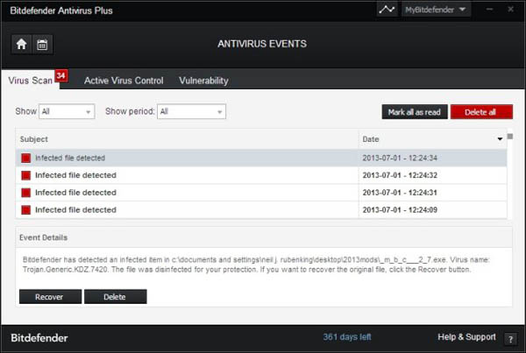
Task: Go to the Home dashboard icon
Action: [x=21, y=45]
